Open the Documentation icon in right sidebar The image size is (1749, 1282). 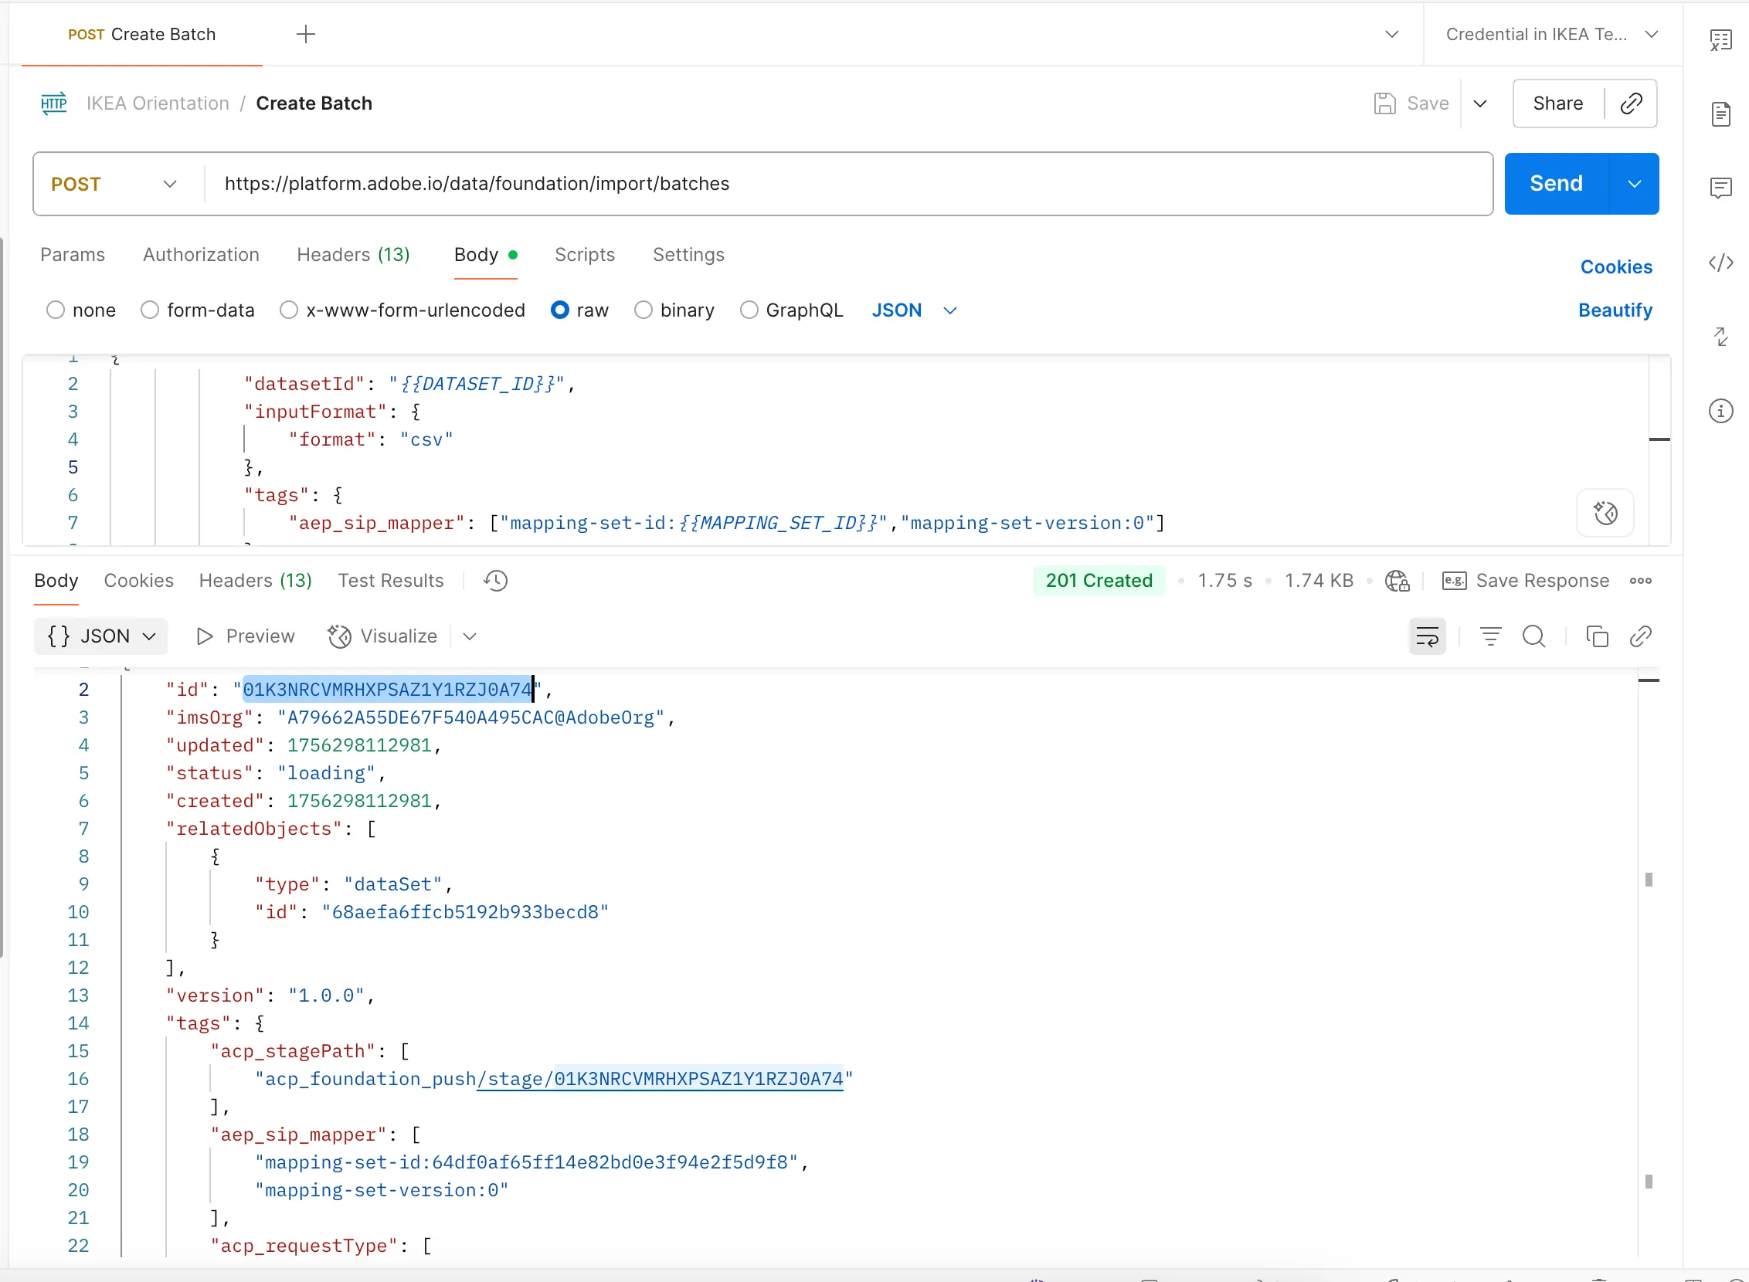pos(1720,114)
